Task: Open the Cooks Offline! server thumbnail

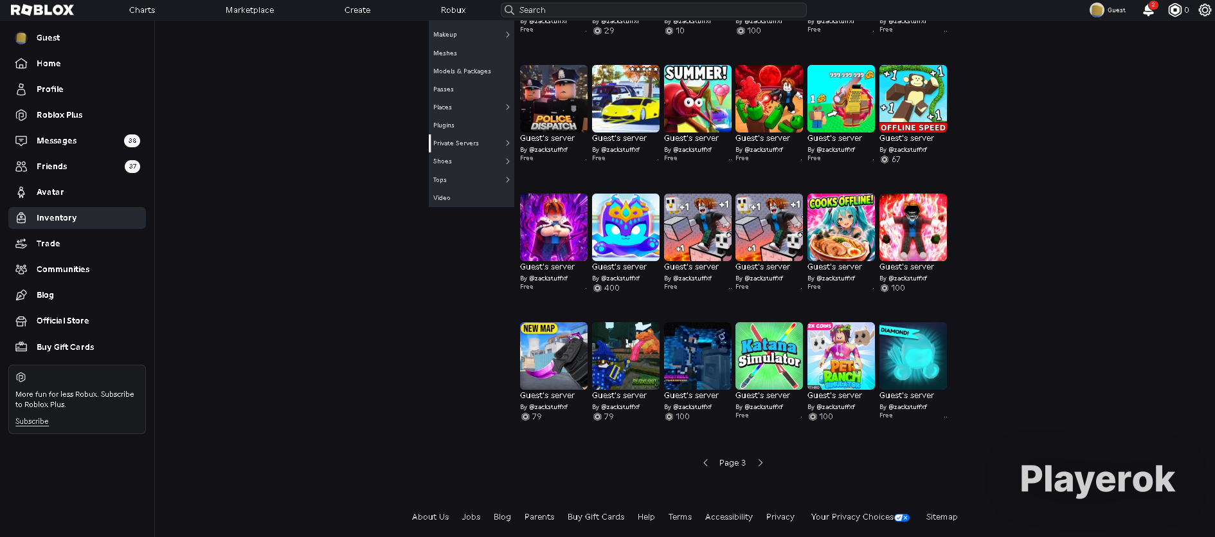Action: (841, 227)
